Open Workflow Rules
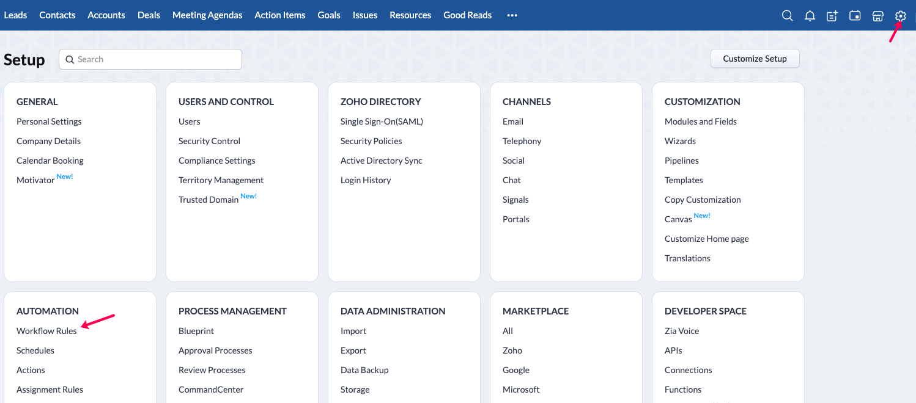916x403 pixels. 46,331
